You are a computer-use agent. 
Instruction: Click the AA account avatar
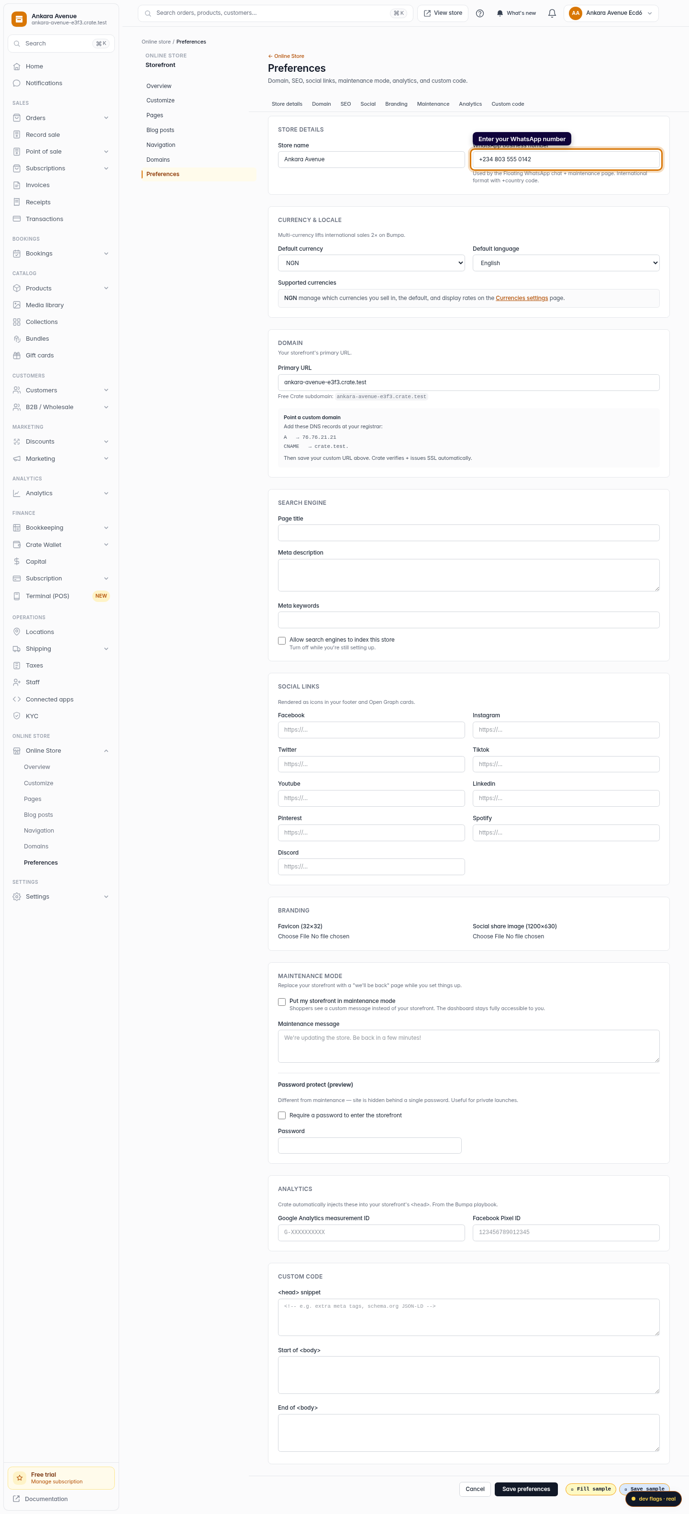576,13
